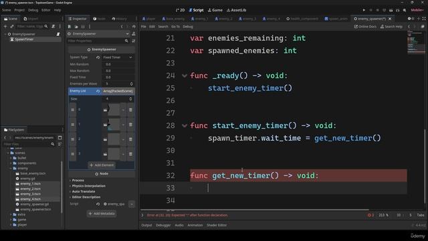Viewport: 428px width, 241px height.
Task: Open the AssetLib workspace
Action: 236,10
